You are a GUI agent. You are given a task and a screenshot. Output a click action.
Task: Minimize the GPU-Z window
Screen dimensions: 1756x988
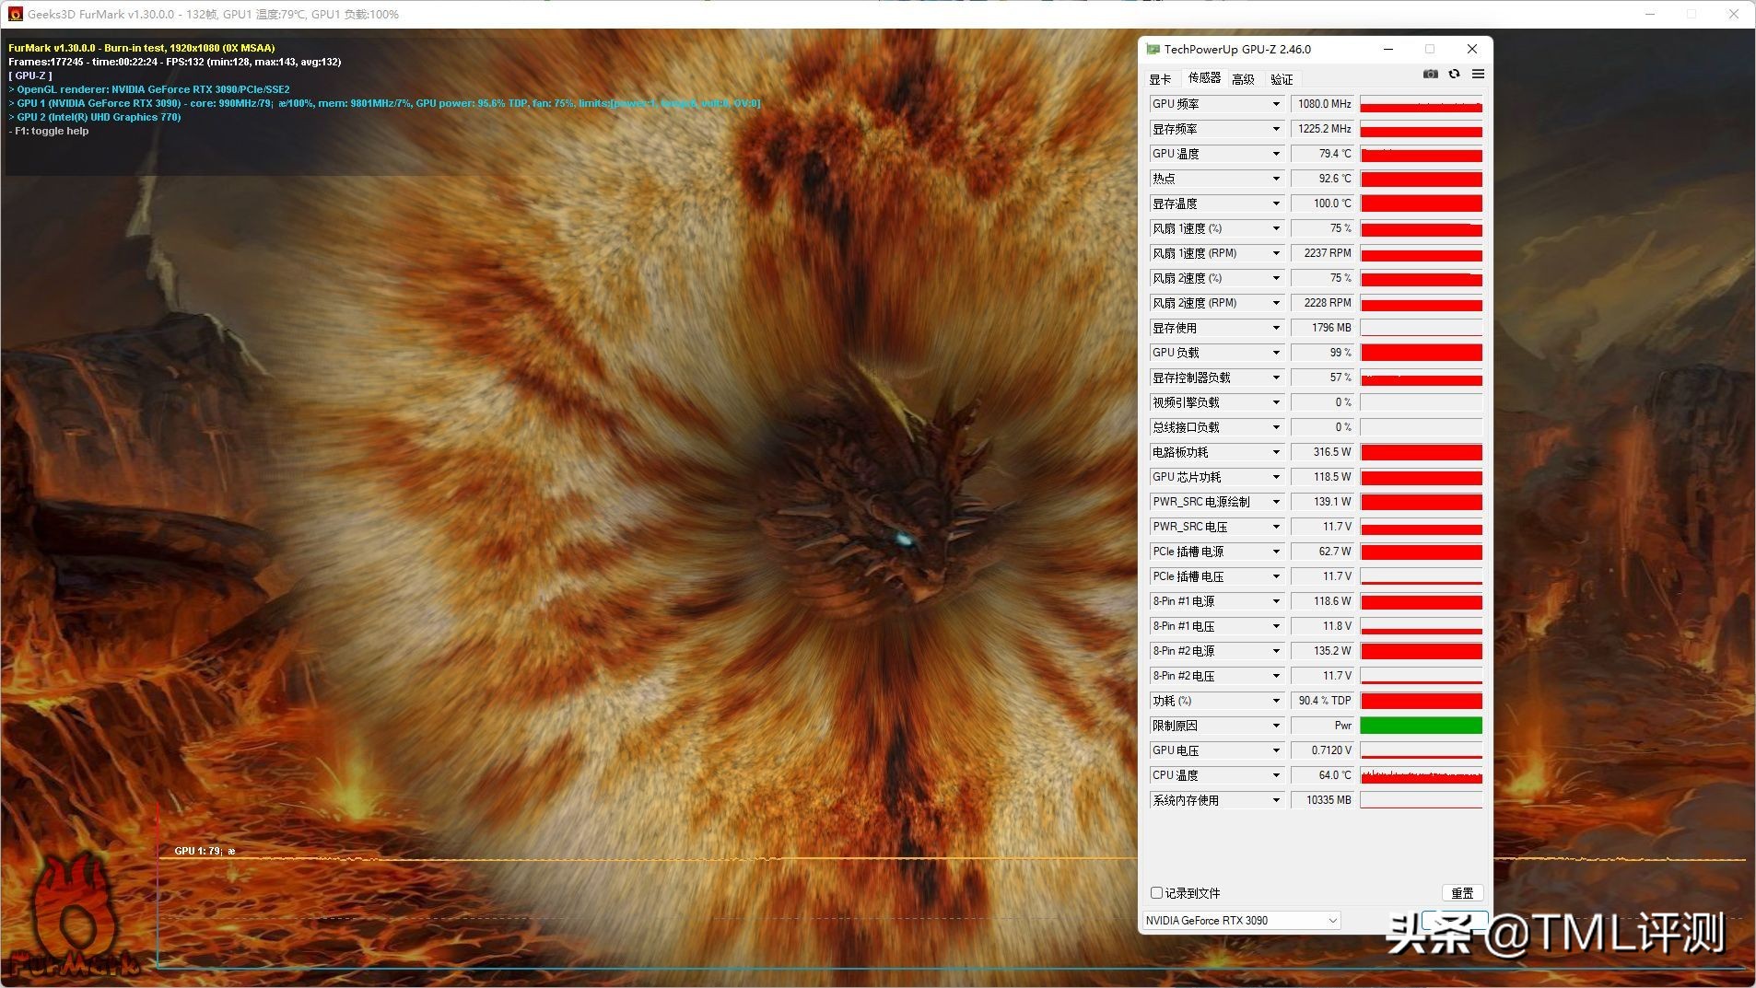pyautogui.click(x=1388, y=49)
